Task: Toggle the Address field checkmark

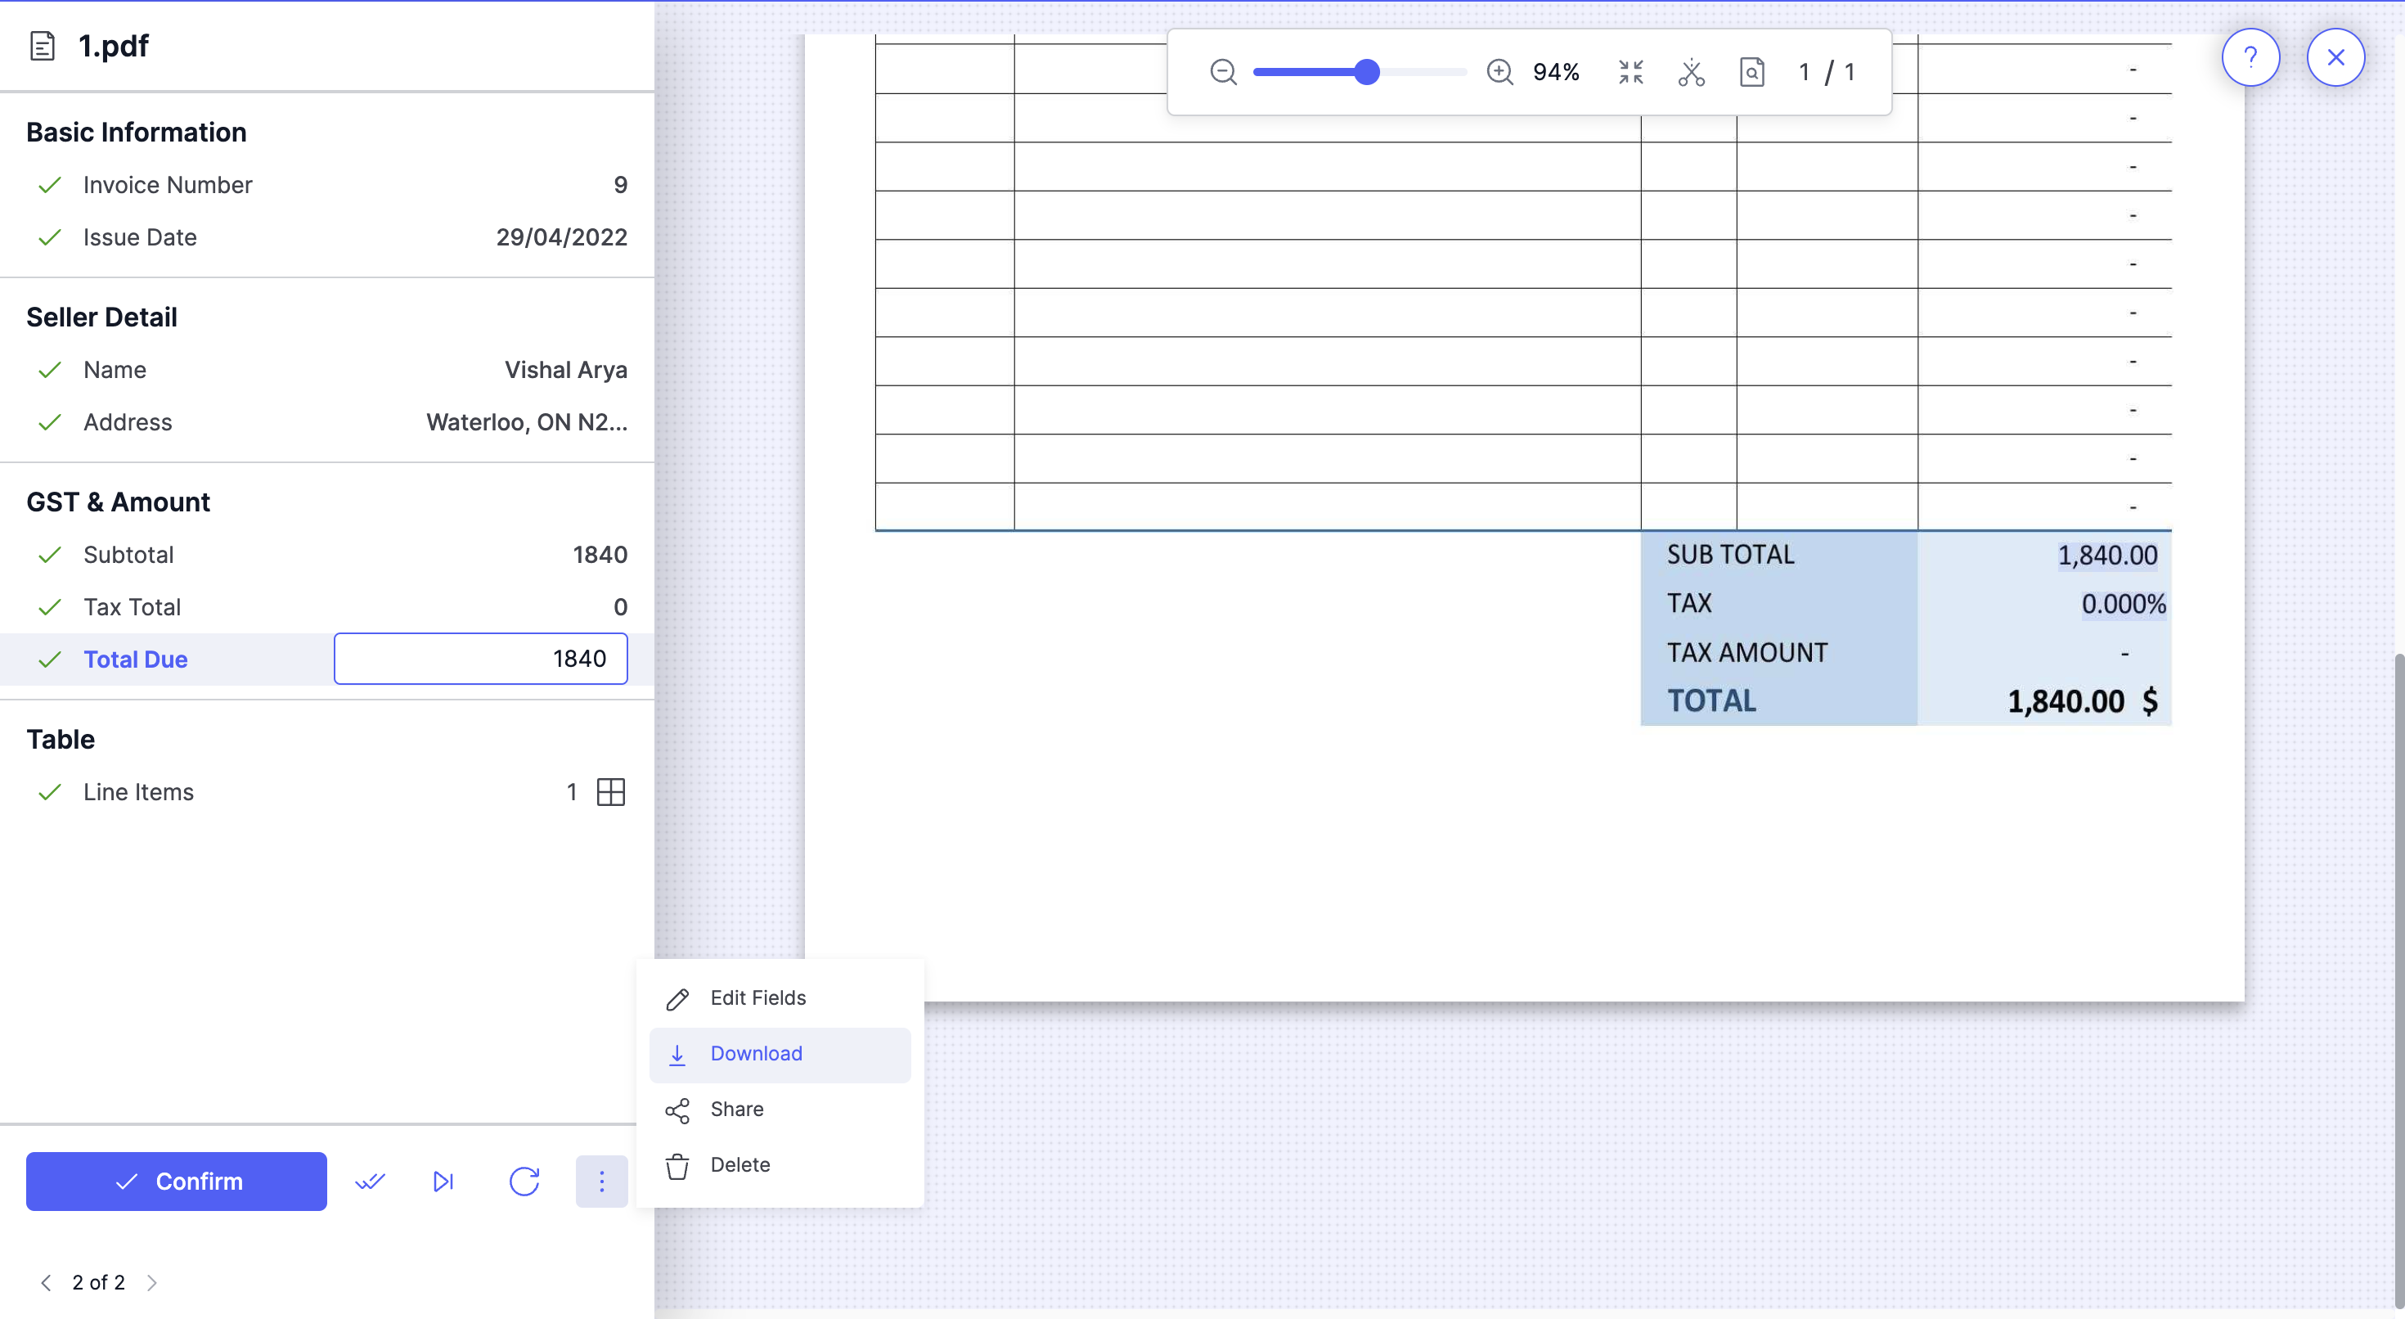Action: point(51,422)
